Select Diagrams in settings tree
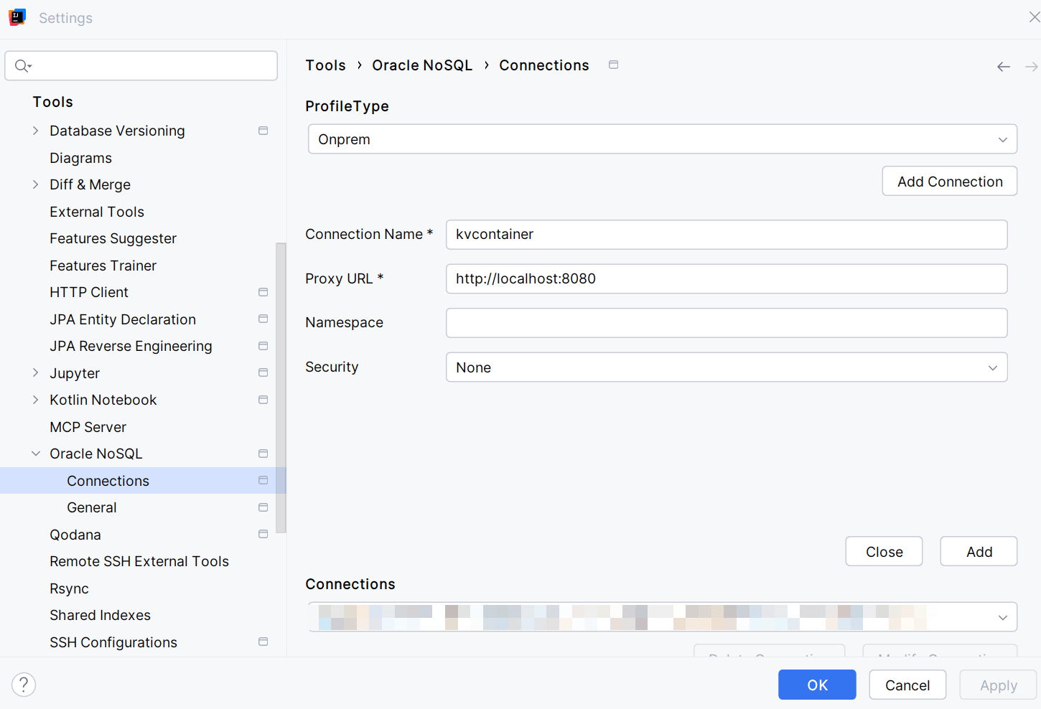The height and width of the screenshot is (709, 1041). 81,158
